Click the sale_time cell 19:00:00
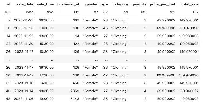This screenshot has height=106, width=204. (x=46, y=99)
